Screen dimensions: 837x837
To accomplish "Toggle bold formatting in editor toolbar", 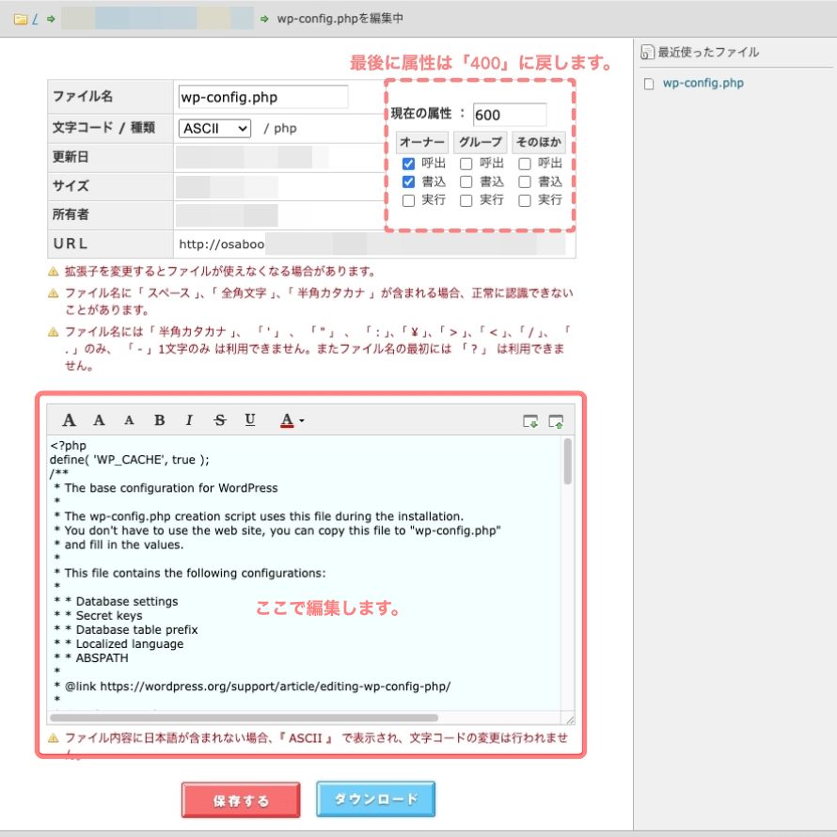I will click(159, 420).
